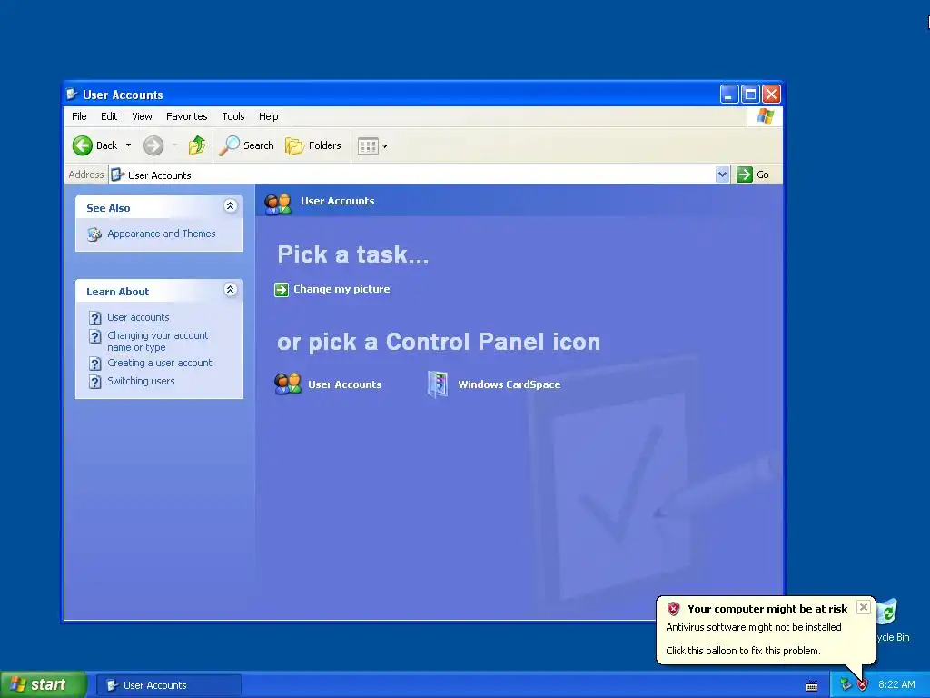Click the network connection tray icon
Image resolution: width=930 pixels, height=698 pixels.
click(x=846, y=685)
